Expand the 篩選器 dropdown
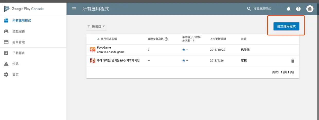 [96, 26]
